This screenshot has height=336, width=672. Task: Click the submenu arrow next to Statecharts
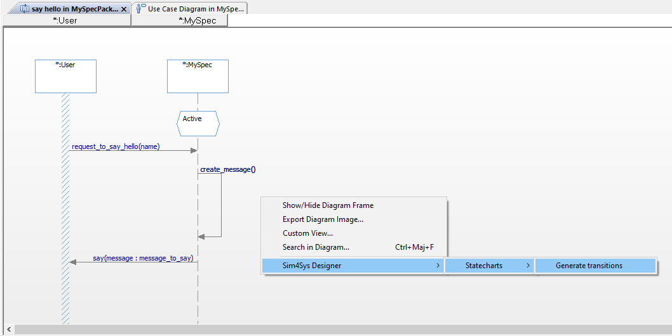[528, 266]
